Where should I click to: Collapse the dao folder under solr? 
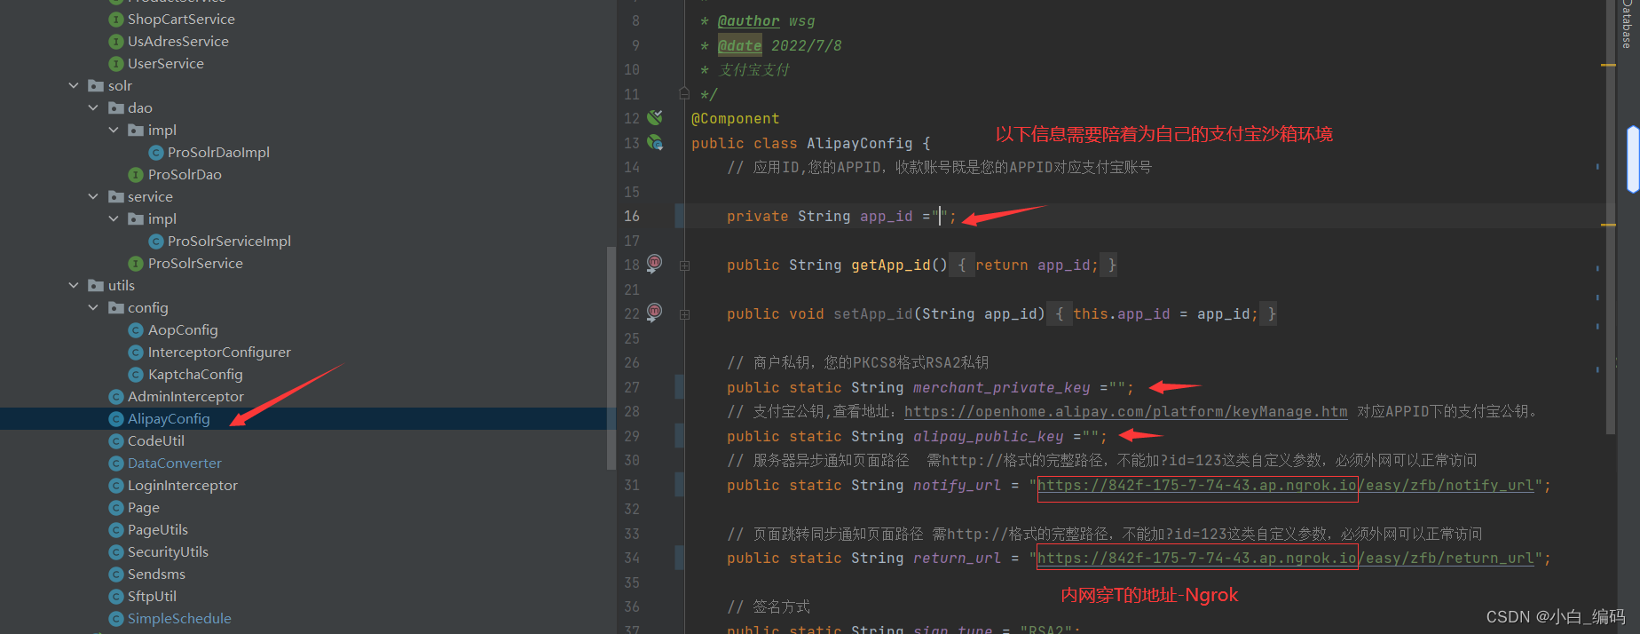[93, 108]
